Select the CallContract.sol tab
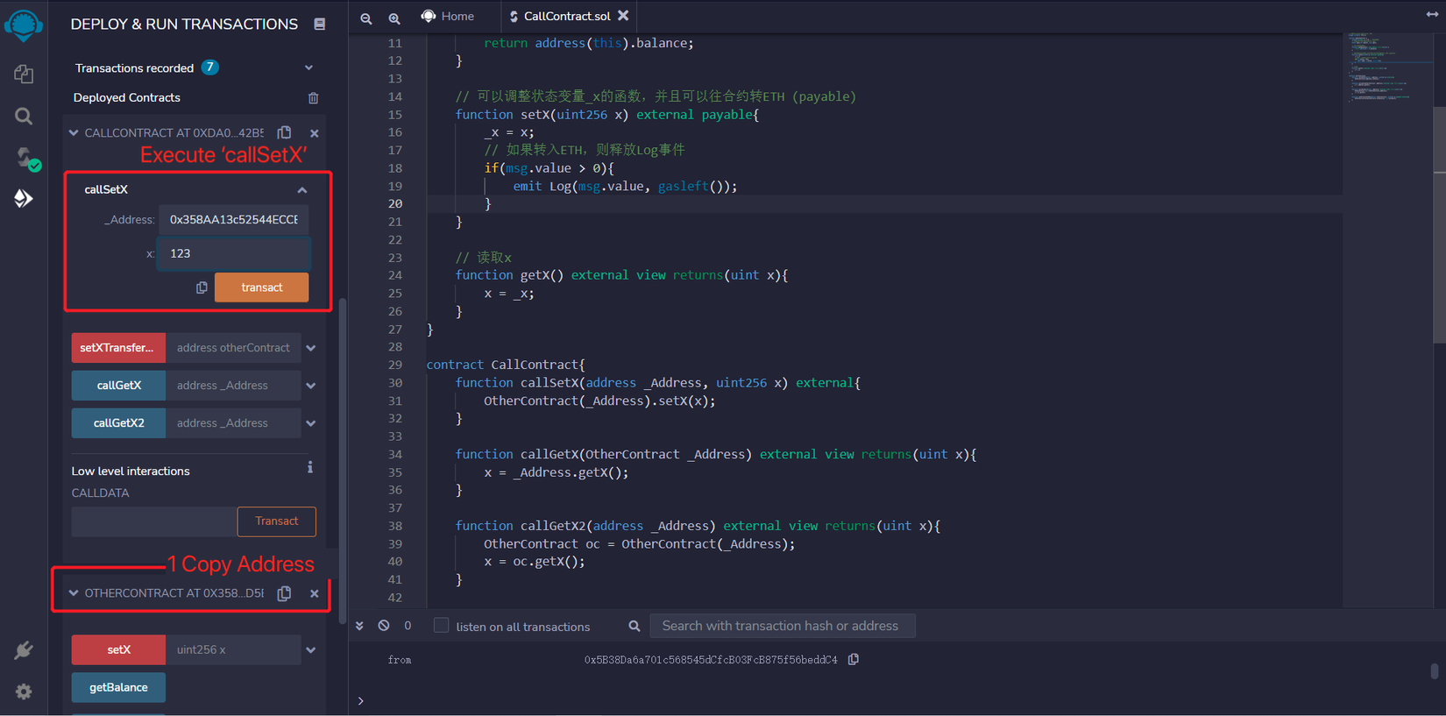 [566, 17]
